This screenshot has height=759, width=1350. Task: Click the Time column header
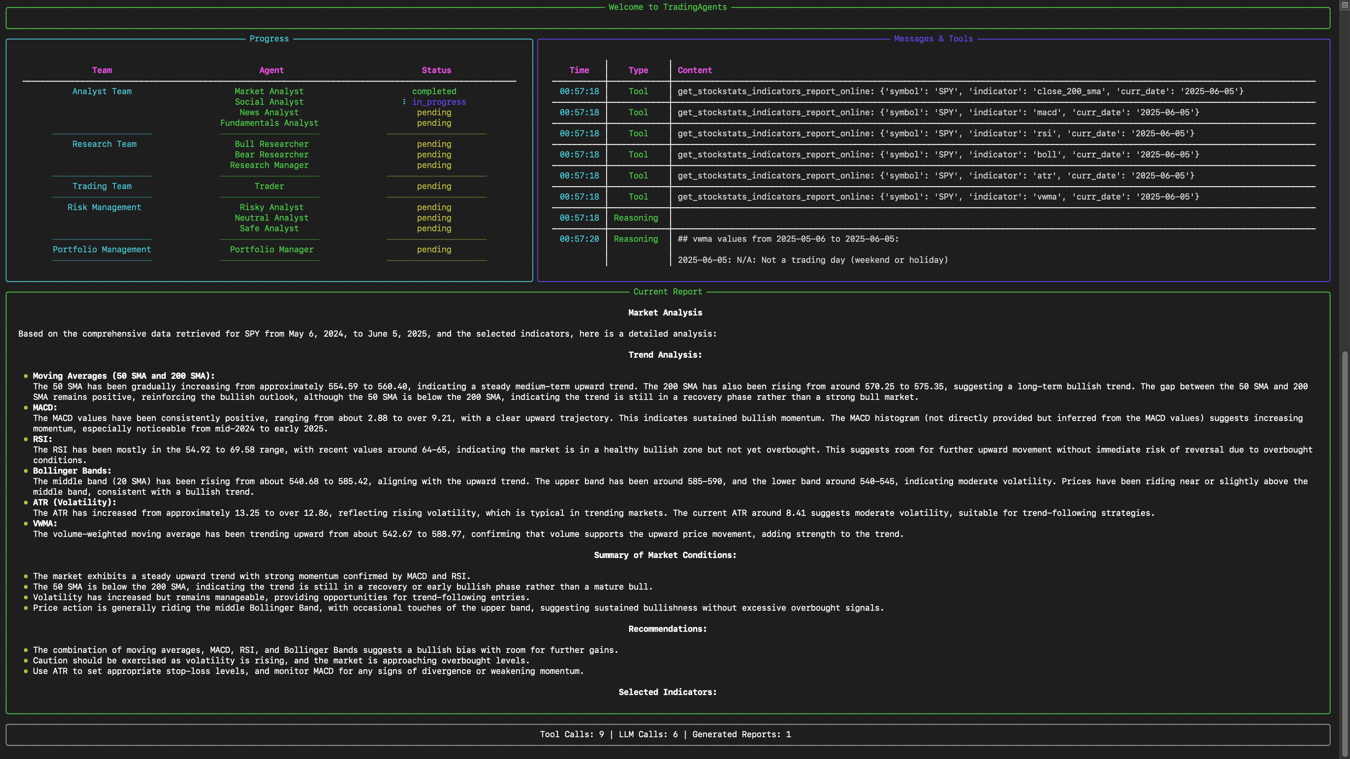[x=579, y=70]
